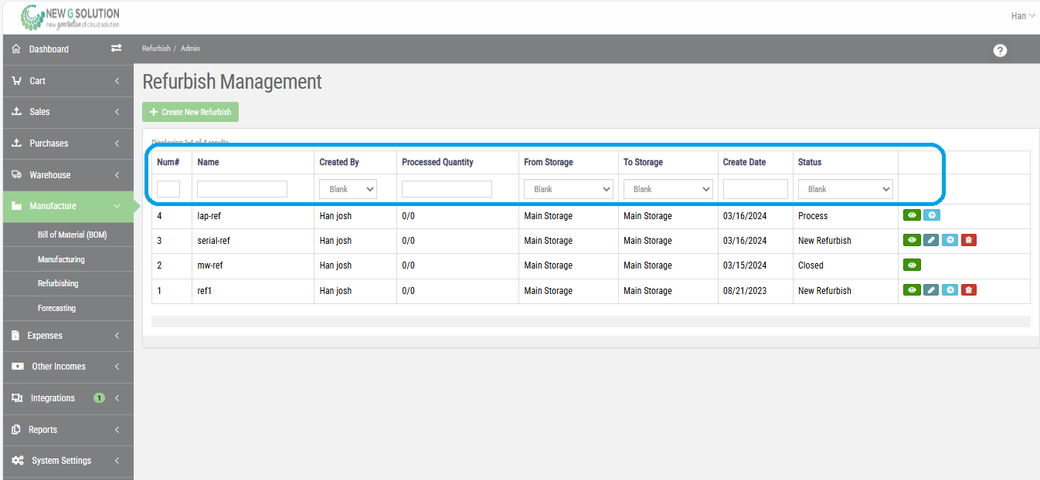
Task: Click the New G Solution logo
Action: pyautogui.click(x=70, y=17)
